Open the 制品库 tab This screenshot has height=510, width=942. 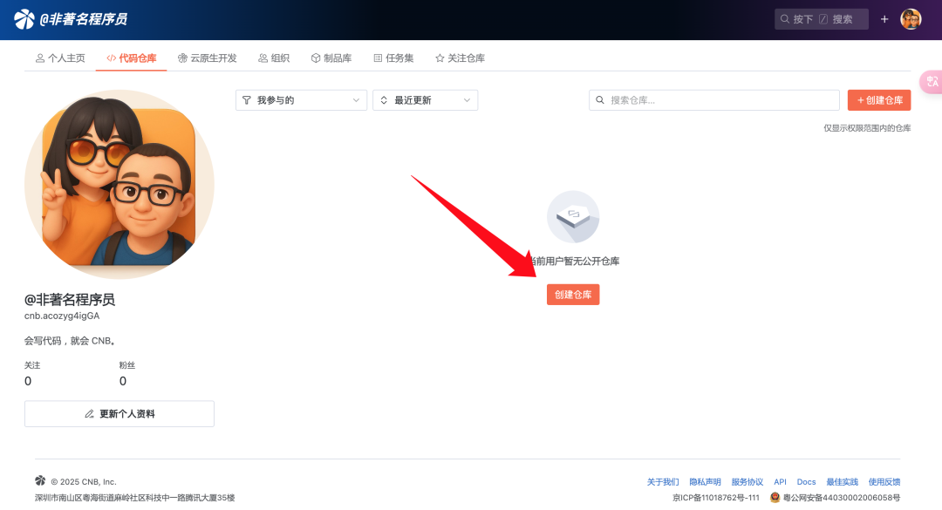pyautogui.click(x=331, y=58)
